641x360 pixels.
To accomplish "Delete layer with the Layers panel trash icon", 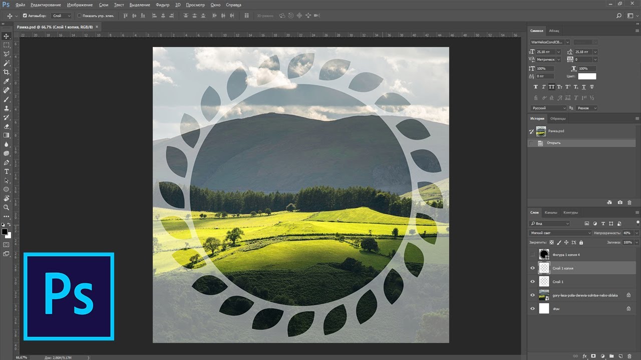I will (629, 356).
